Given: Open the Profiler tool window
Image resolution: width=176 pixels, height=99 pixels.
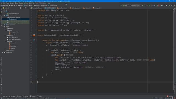Looking at the screenshot, I should point(26,96).
